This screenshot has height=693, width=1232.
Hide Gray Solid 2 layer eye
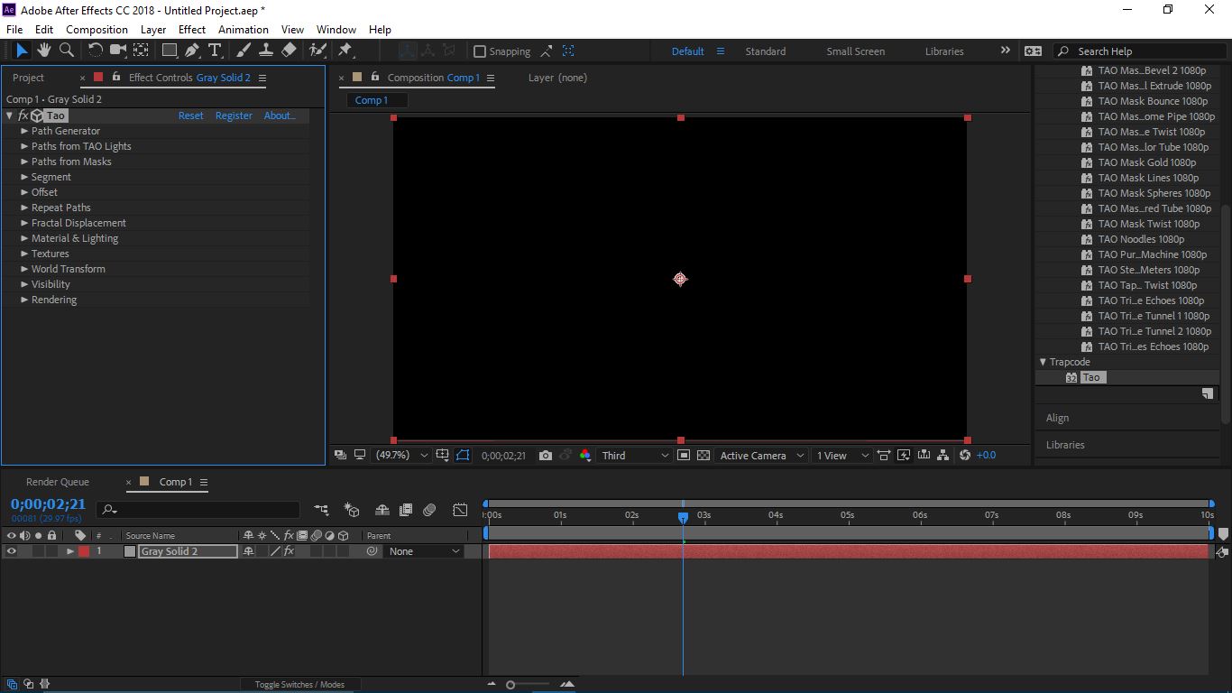[x=12, y=551]
